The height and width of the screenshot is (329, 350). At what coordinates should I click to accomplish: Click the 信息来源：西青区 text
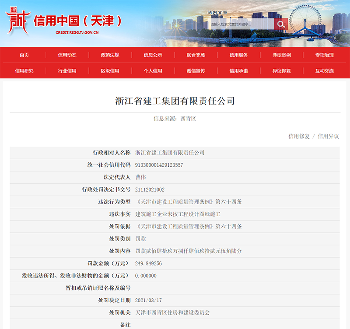(x=175, y=119)
